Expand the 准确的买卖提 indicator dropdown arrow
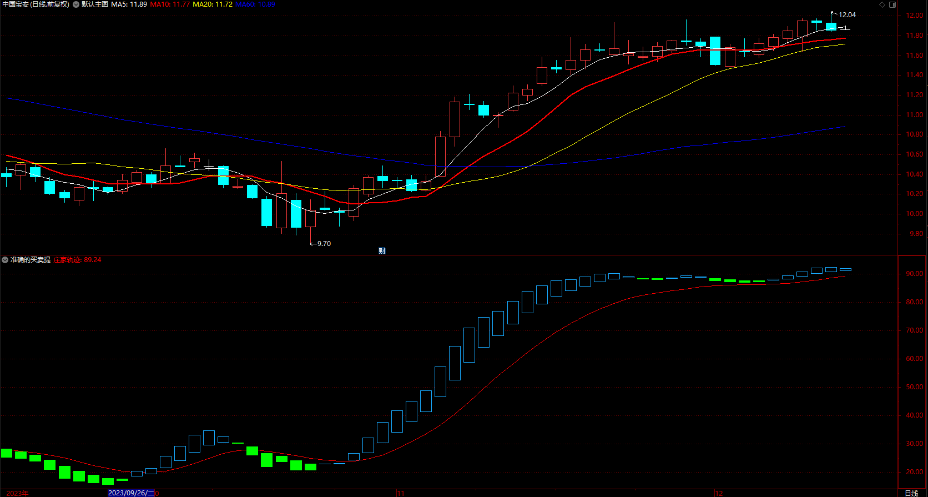This screenshot has width=928, height=497. [x=5, y=260]
